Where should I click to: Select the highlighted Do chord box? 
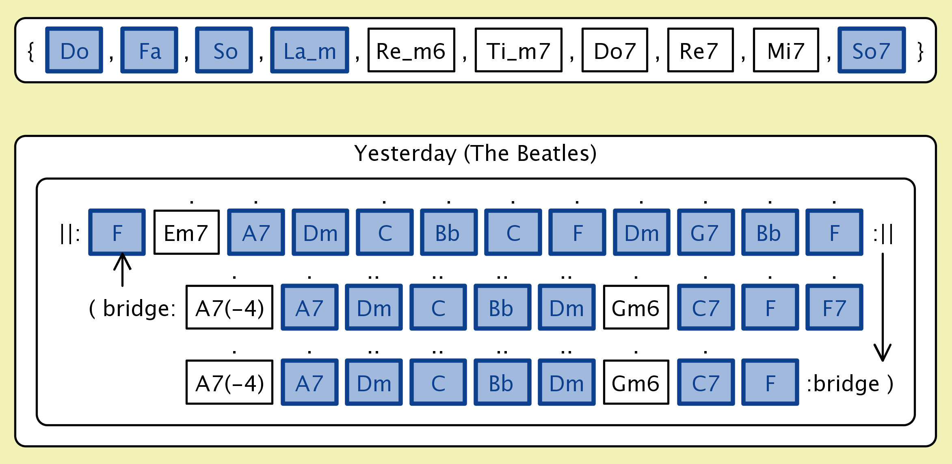pyautogui.click(x=74, y=50)
